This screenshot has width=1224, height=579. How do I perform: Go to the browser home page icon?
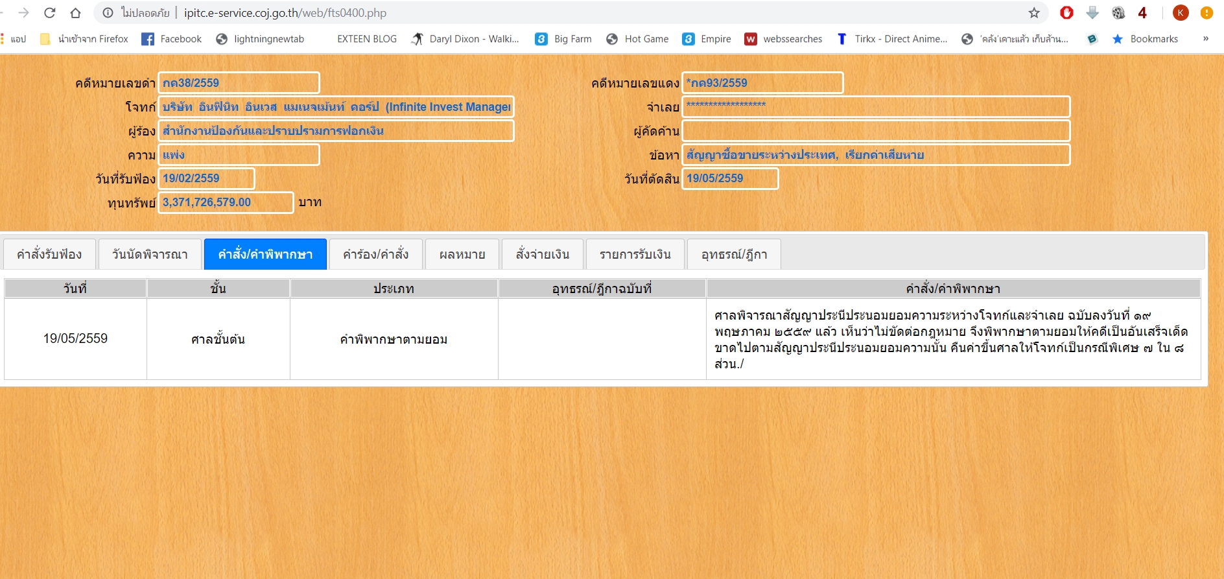click(x=75, y=13)
